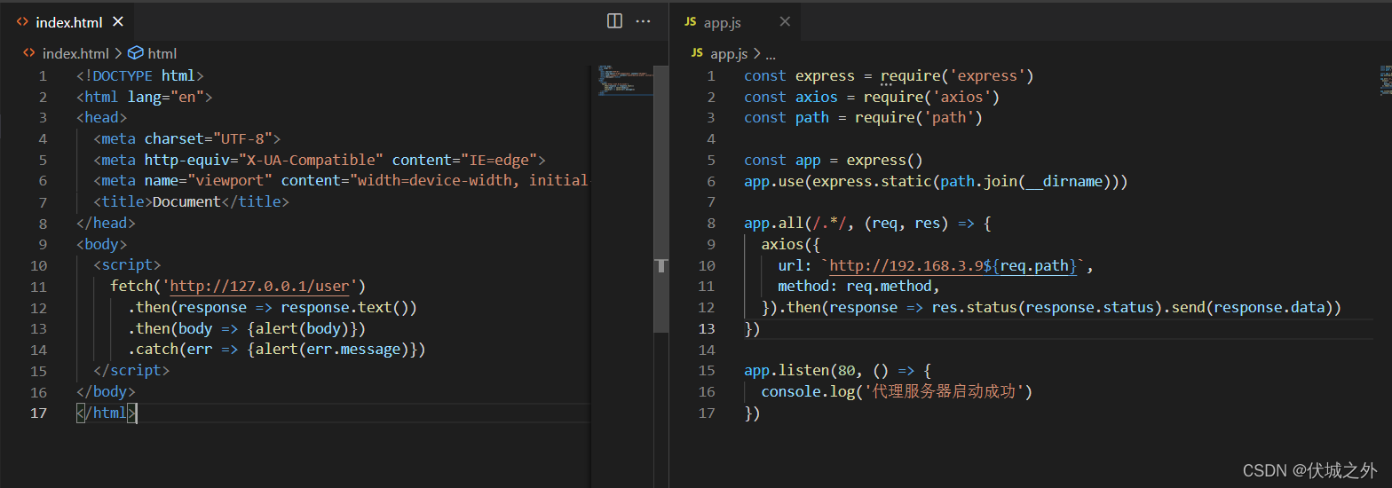Click const express = require('express') line
Screen dimensions: 1392x488
point(889,76)
